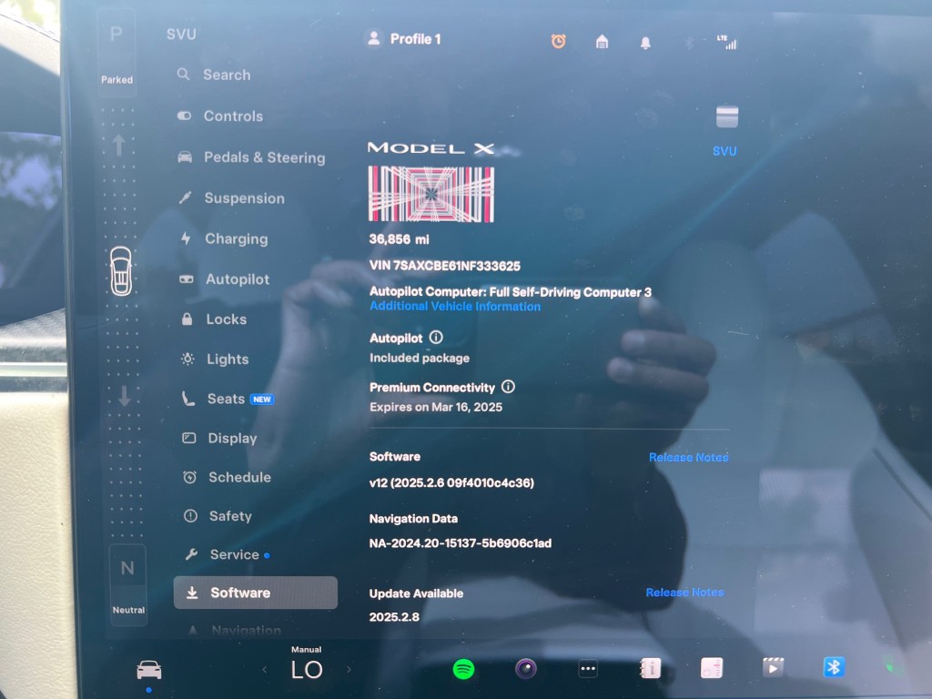Tap the Search magnifier icon
Viewport: 932px width, 699px height.
(183, 75)
